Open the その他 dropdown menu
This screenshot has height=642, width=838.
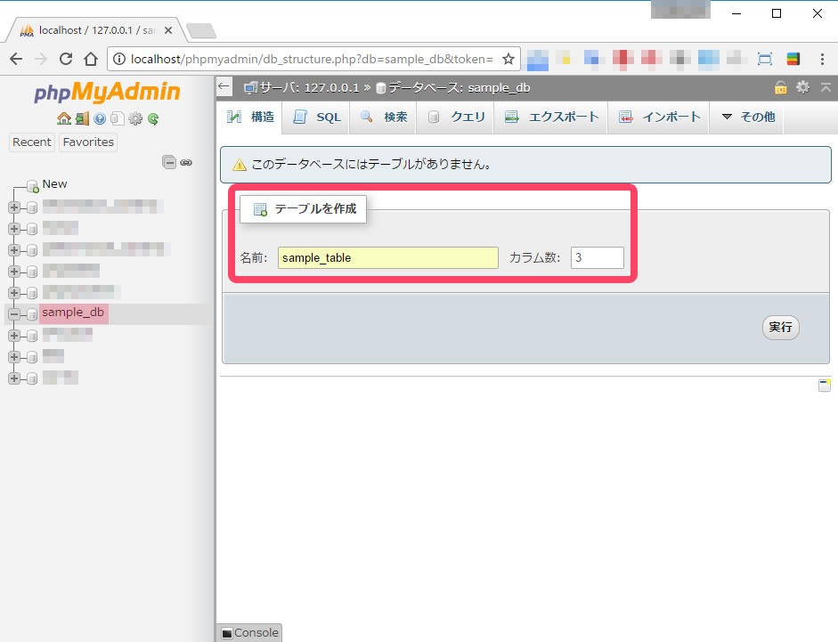point(748,117)
